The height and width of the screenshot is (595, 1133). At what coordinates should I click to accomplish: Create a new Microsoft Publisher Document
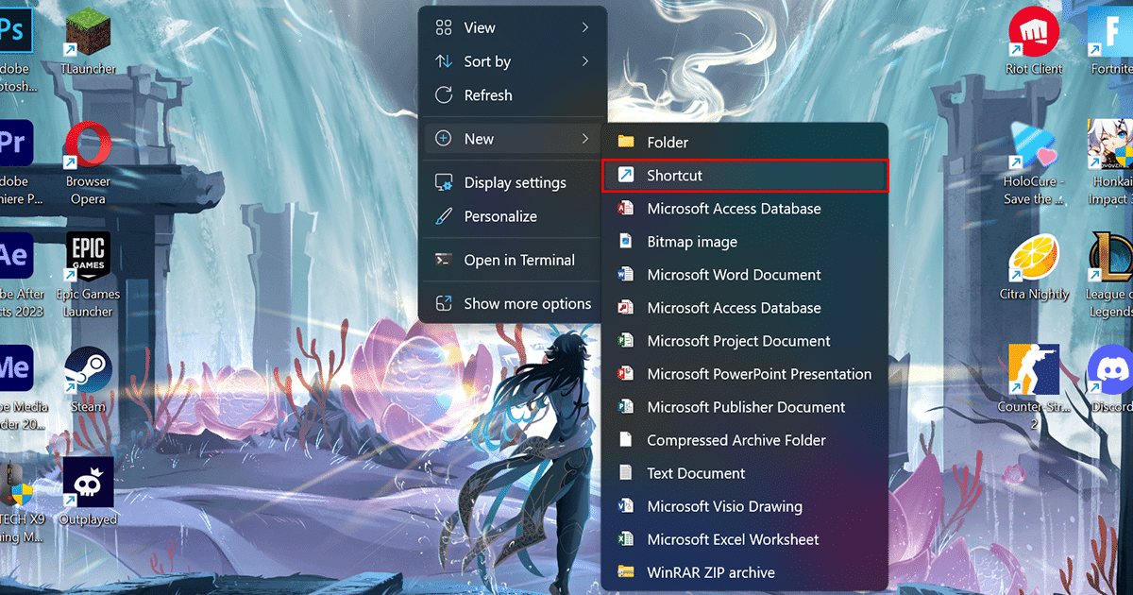coord(745,407)
